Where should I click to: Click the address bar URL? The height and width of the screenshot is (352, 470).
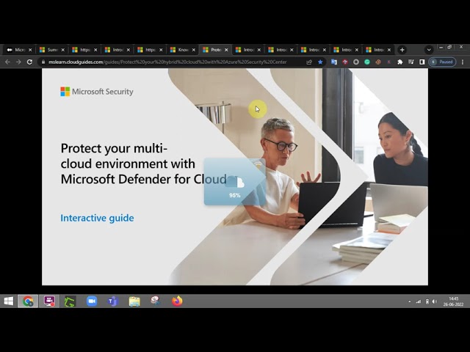(x=167, y=62)
